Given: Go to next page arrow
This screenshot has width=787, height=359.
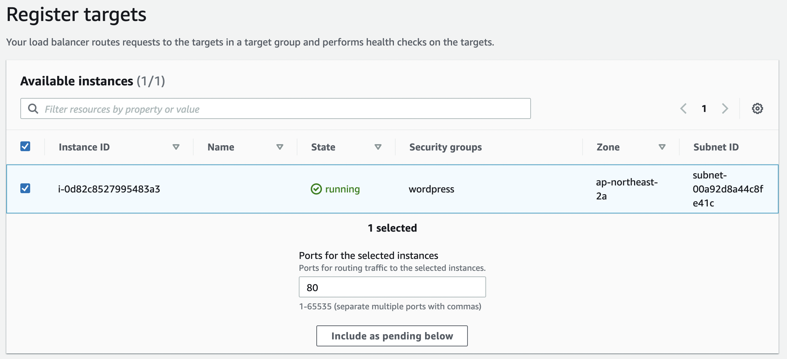Looking at the screenshot, I should pyautogui.click(x=725, y=108).
